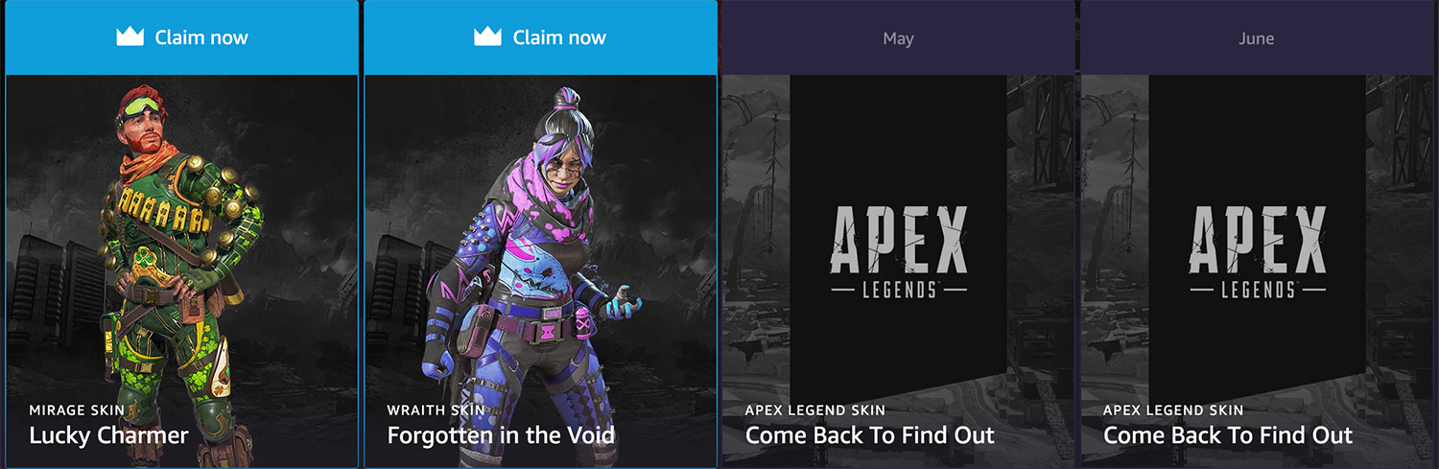Claim the Wraith skin now
Viewport: 1439px width, 469px height.
(540, 37)
